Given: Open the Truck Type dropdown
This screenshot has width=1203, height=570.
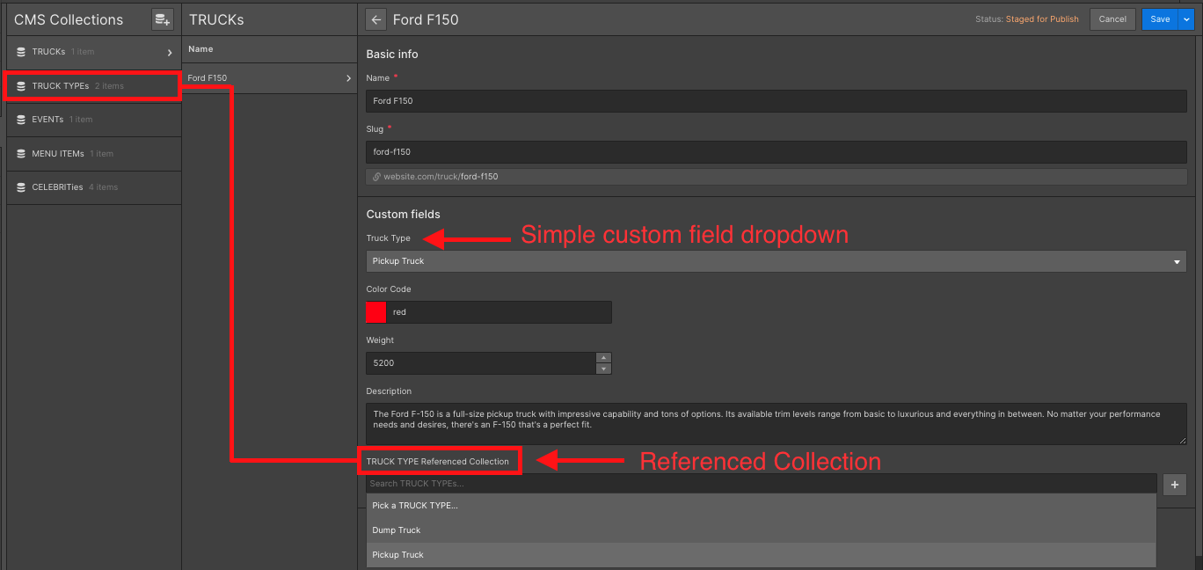Looking at the screenshot, I should [x=776, y=261].
